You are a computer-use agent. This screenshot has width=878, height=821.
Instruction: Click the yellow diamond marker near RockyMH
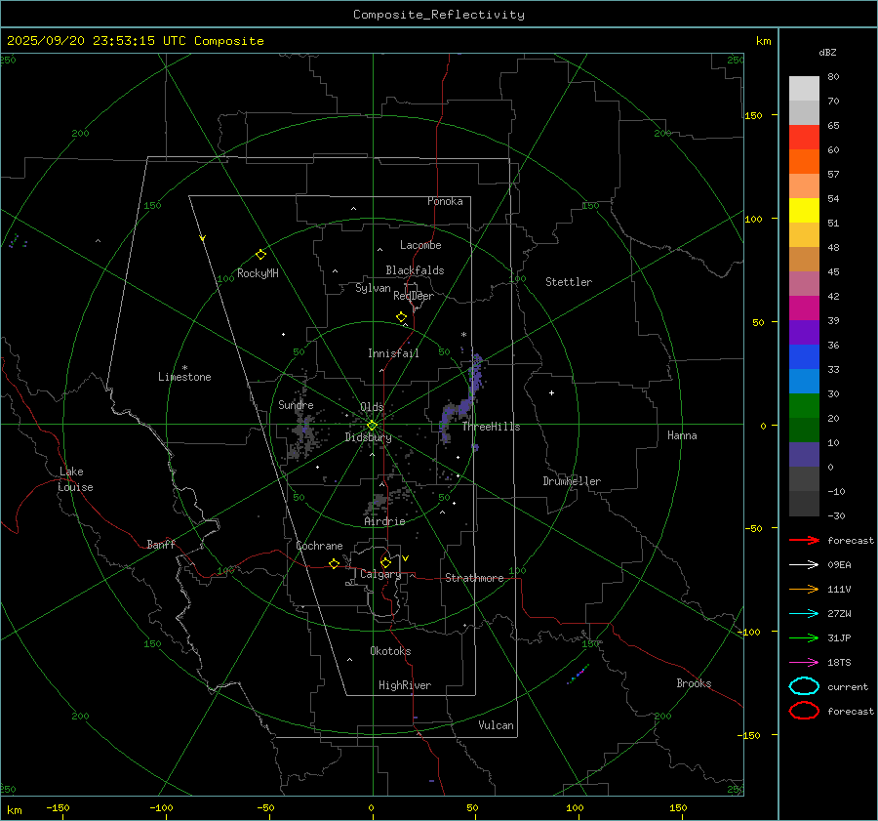pyautogui.click(x=260, y=254)
